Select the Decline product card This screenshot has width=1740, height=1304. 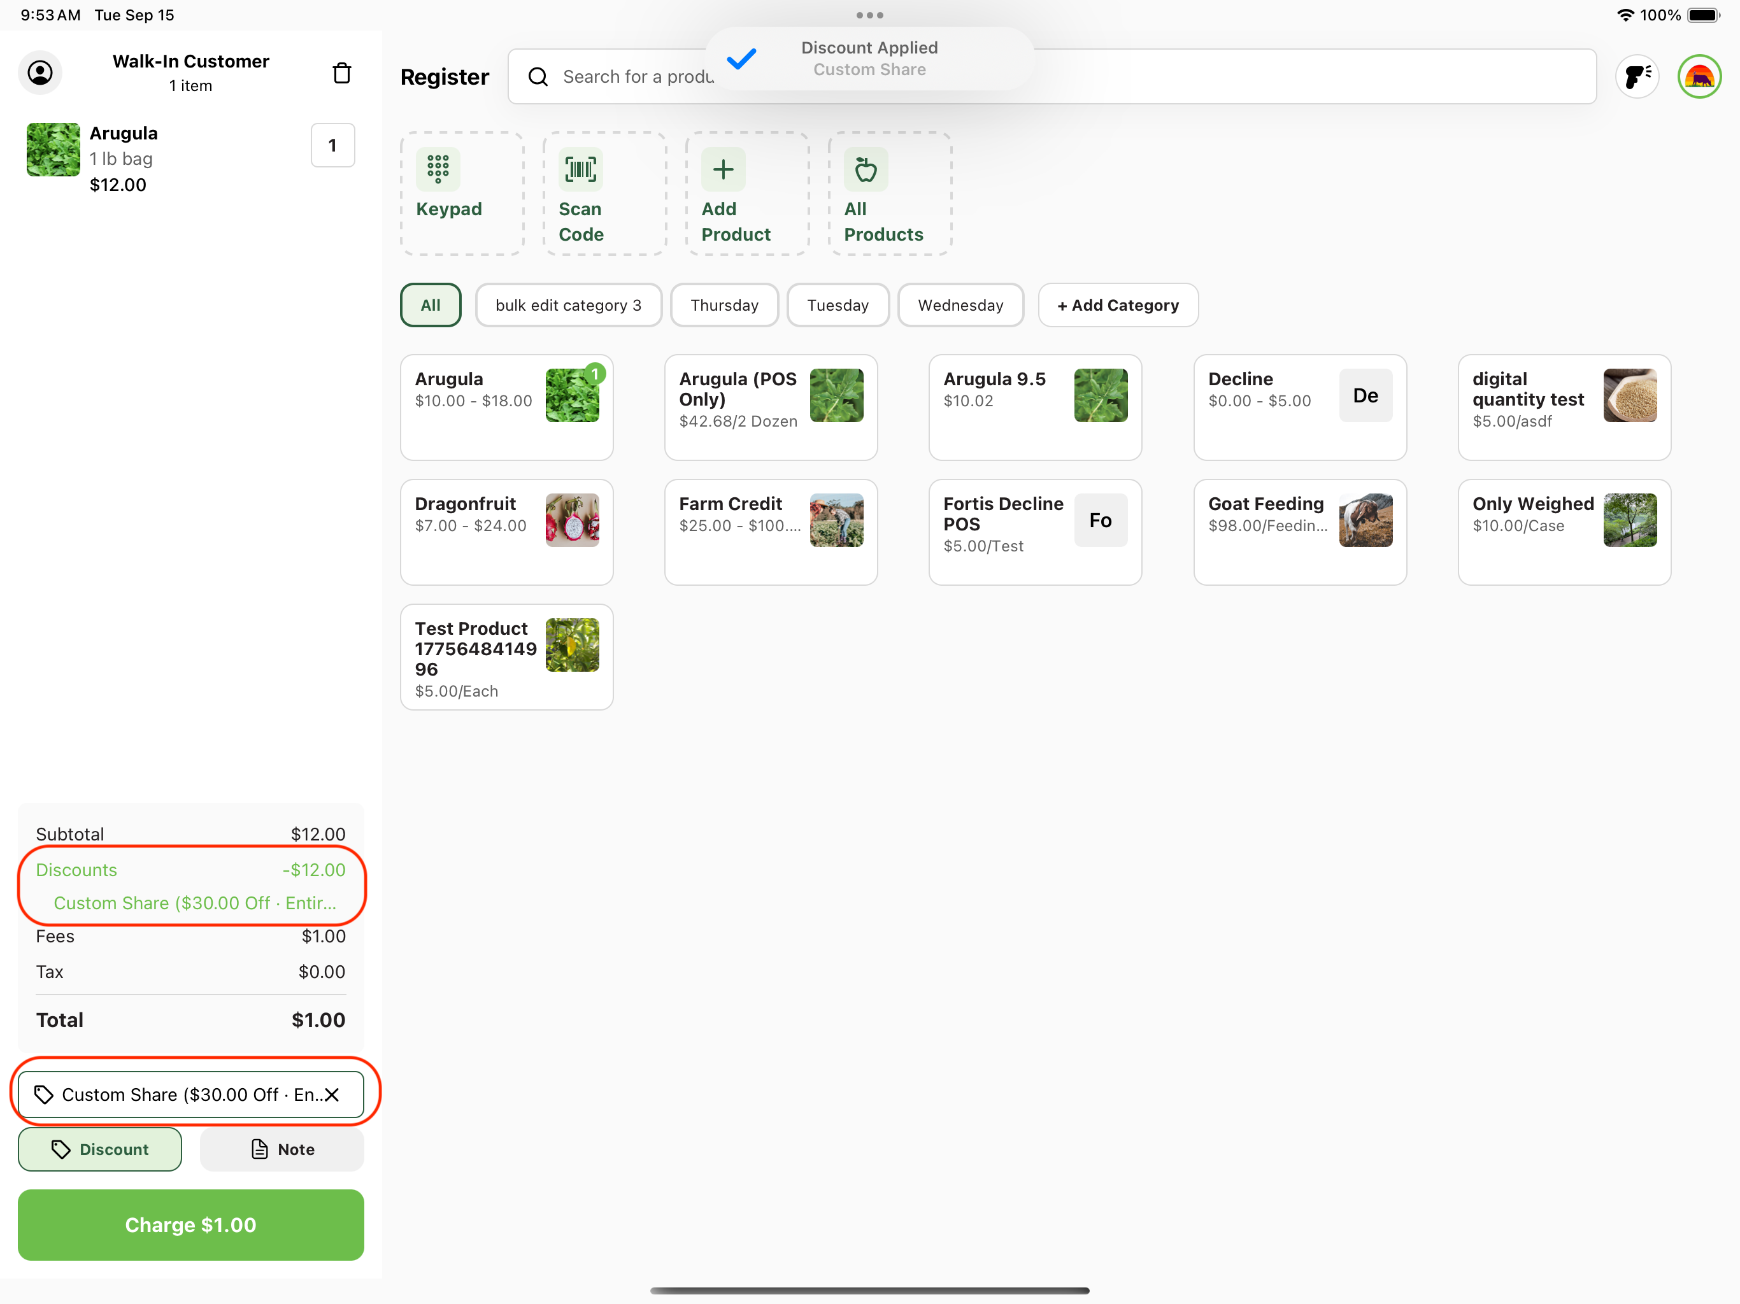(x=1299, y=407)
